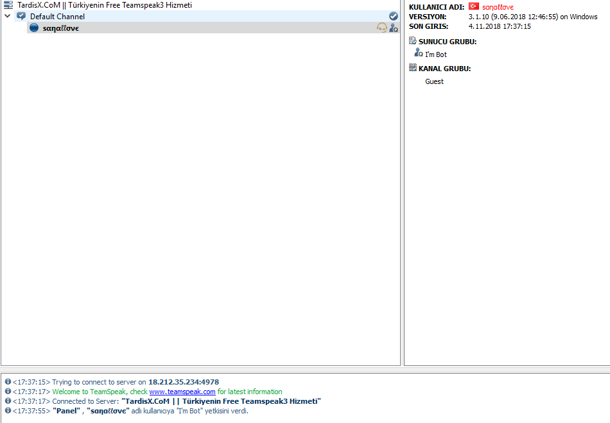Select user sαηαℓℓσvε in the channel tree
The image size is (610, 423).
click(213, 28)
